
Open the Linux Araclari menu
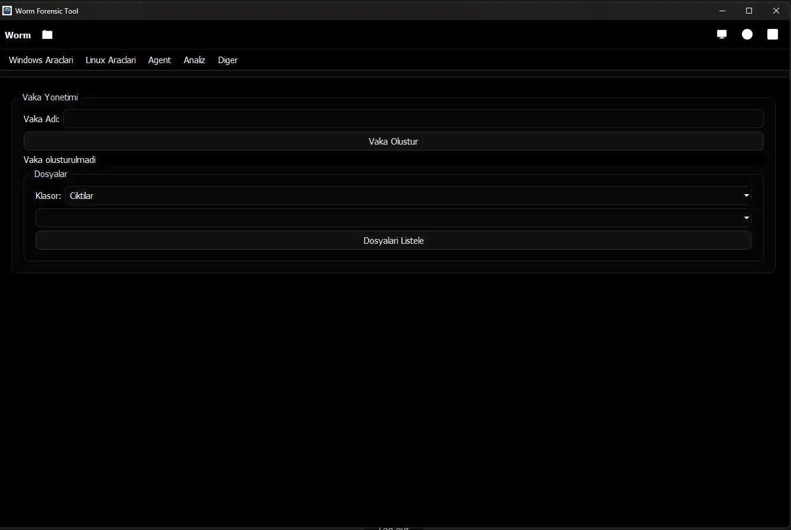pos(111,60)
